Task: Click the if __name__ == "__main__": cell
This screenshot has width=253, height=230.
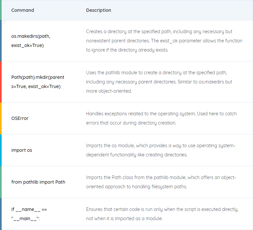Action: pos(29,214)
